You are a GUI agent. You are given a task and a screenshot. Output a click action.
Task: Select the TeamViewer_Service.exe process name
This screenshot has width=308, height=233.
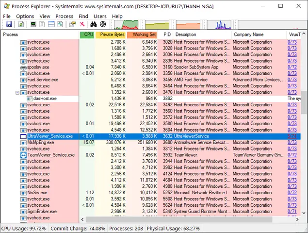coord(51,155)
